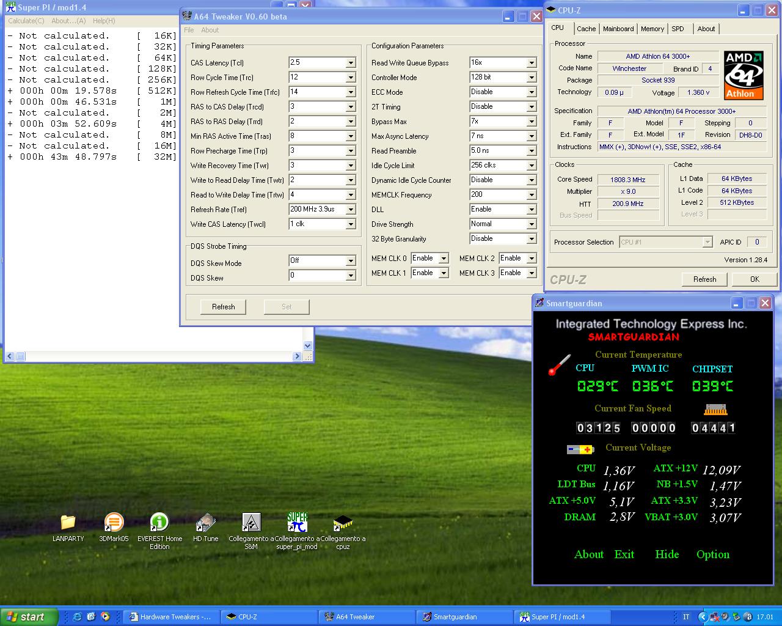The image size is (782, 626).
Task: Open File menu in A64 Tweaker
Action: tap(189, 30)
